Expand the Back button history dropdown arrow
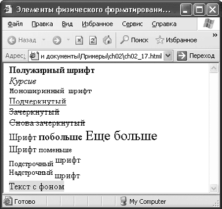The width and height of the screenshot is (222, 209). click(43, 40)
